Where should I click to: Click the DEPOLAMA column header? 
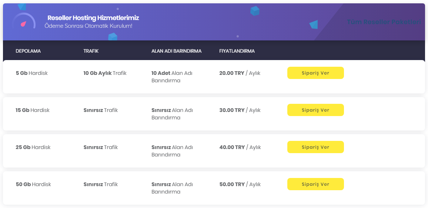click(x=28, y=51)
